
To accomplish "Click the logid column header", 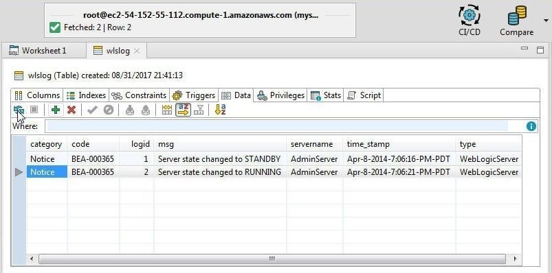I will click(x=137, y=144).
